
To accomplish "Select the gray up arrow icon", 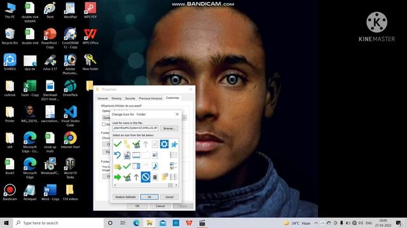I will [x=146, y=144].
